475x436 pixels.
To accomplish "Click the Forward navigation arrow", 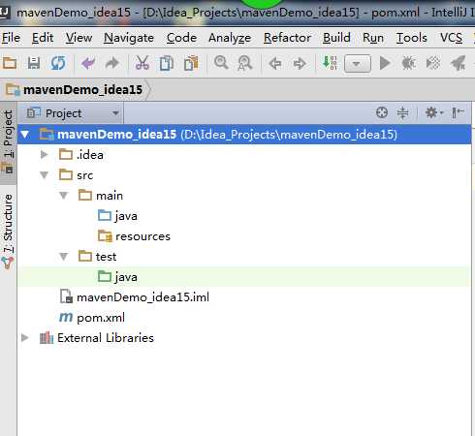I will point(300,63).
